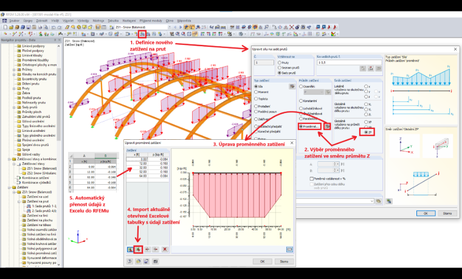462x279 pixels.
Task: Click the new member load toolbar icon
Action: click(x=142, y=34)
